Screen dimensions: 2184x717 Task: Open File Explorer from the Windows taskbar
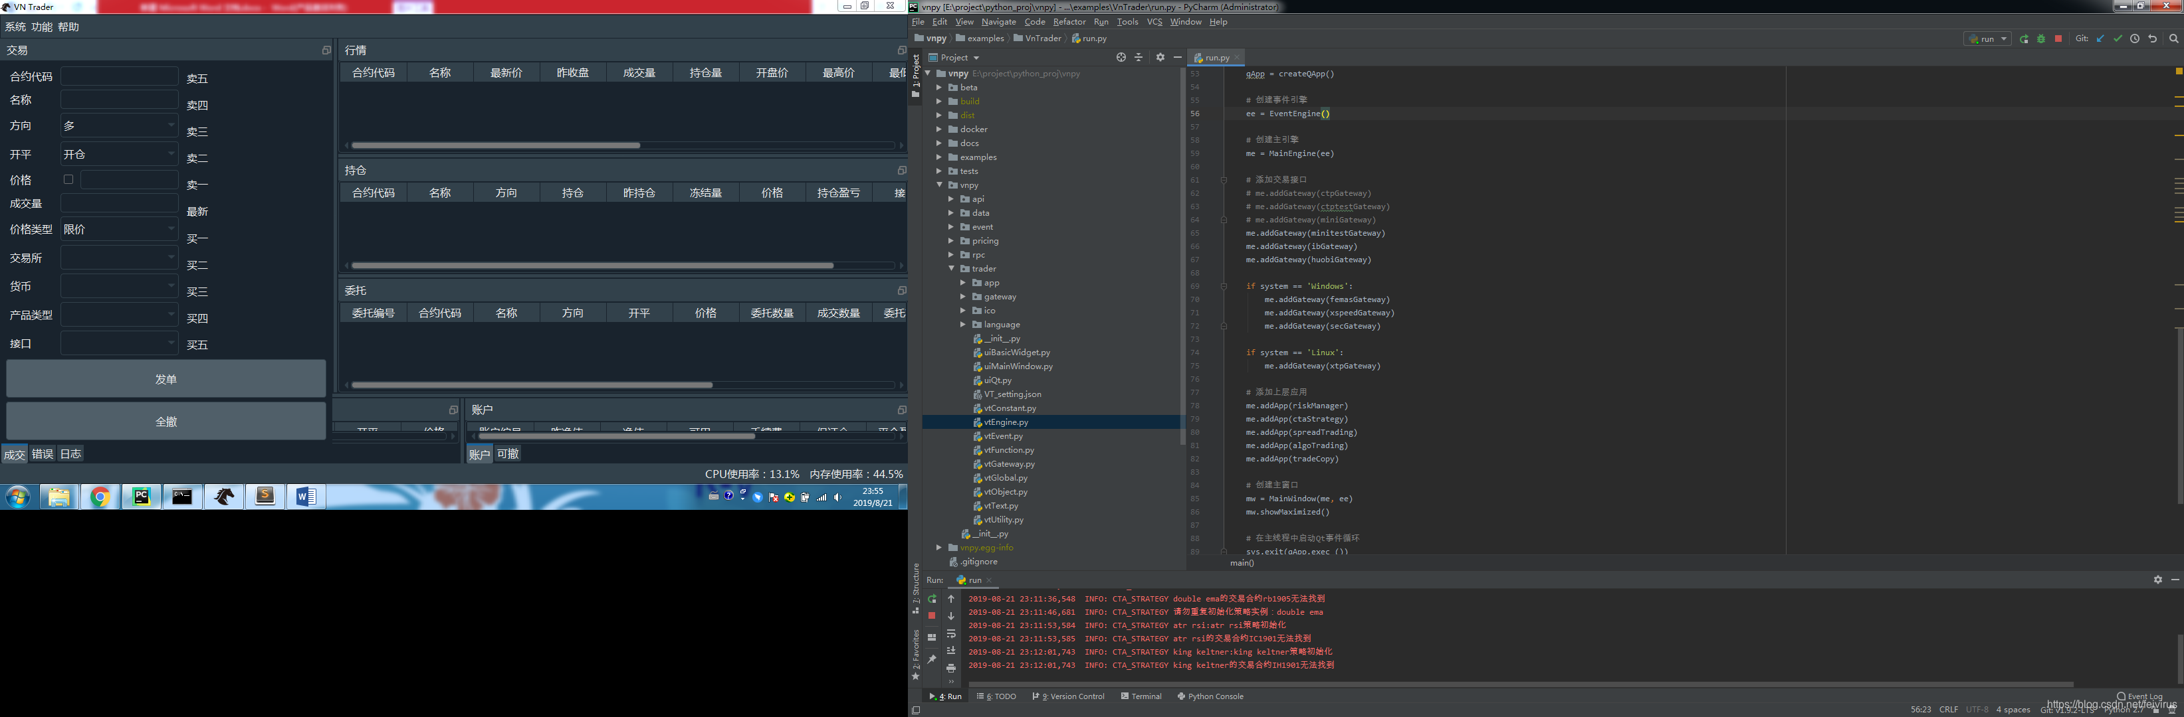click(x=58, y=497)
